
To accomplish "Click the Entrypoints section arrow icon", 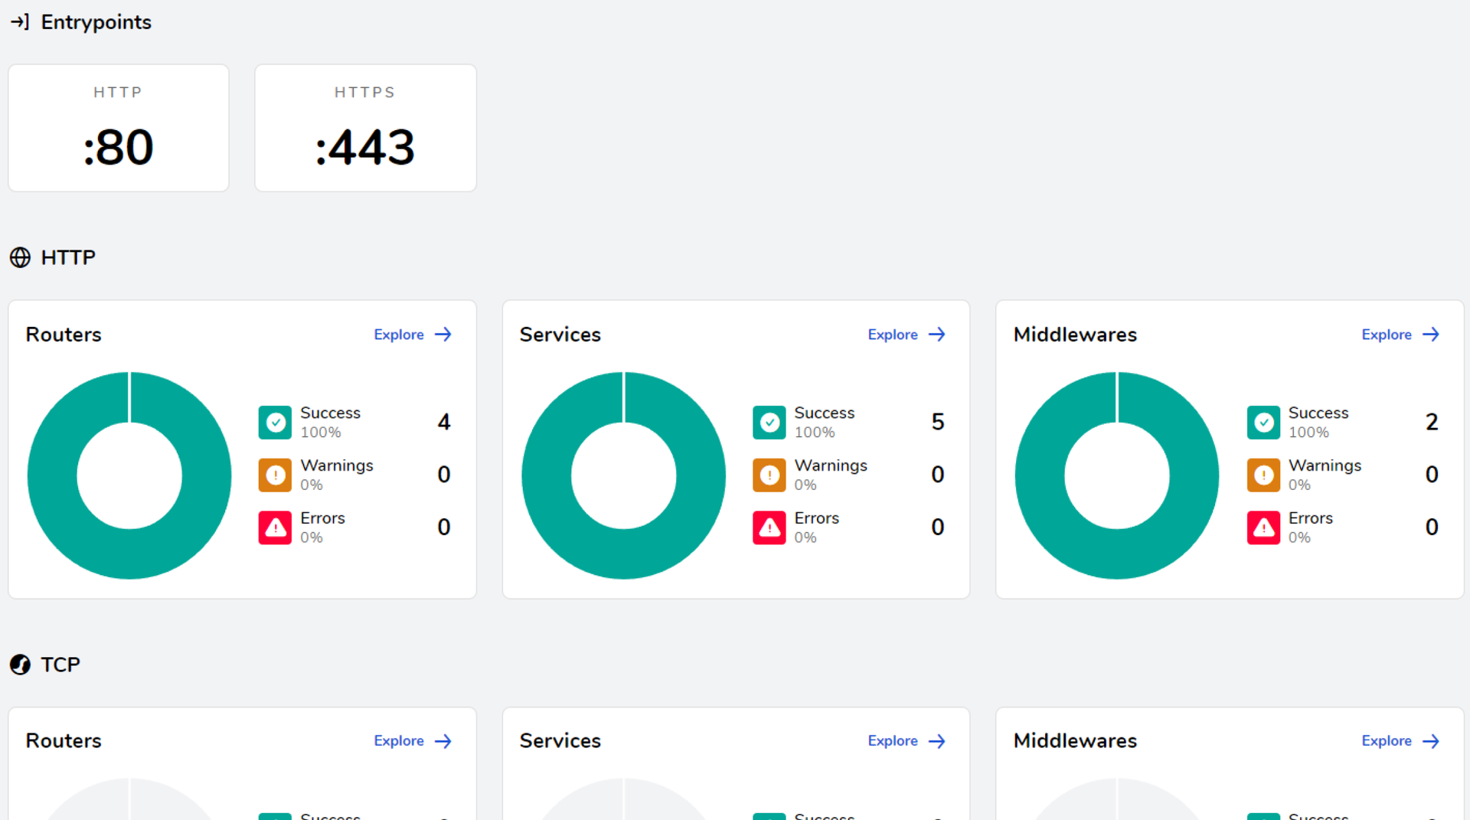I will click(x=20, y=22).
